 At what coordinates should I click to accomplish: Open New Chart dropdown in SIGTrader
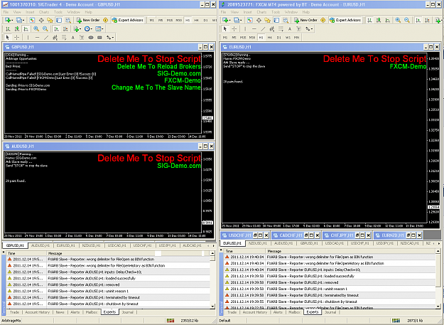coord(9,20)
